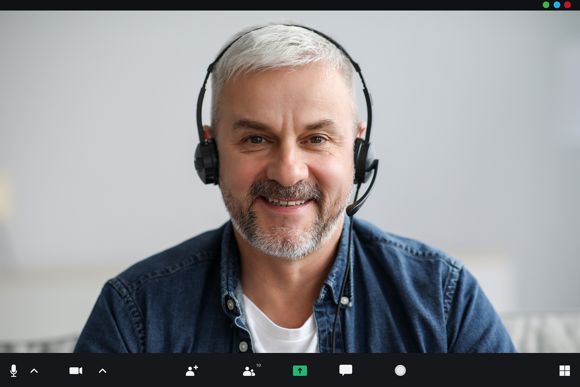Start recording the meeting
The width and height of the screenshot is (580, 387).
point(400,370)
